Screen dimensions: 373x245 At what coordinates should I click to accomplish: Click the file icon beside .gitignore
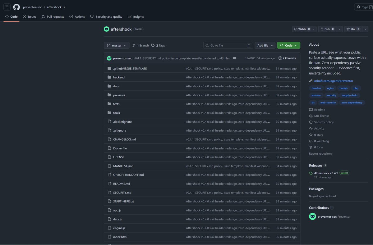(109, 130)
